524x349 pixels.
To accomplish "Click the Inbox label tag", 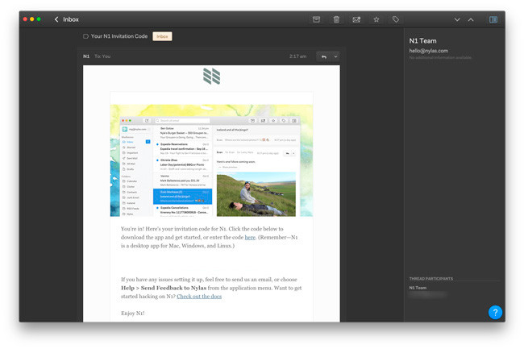I will pyautogui.click(x=162, y=36).
